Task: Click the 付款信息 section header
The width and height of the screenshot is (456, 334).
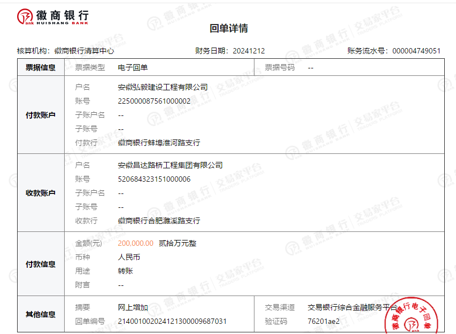Action: [x=41, y=264]
